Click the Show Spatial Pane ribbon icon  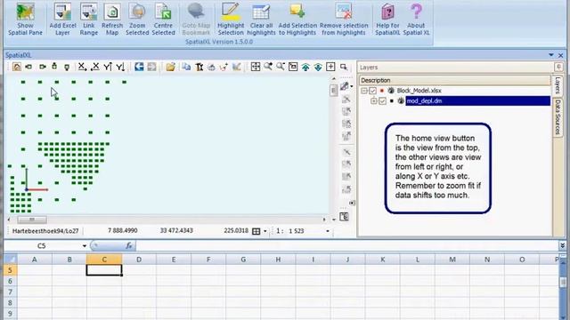coord(26,19)
